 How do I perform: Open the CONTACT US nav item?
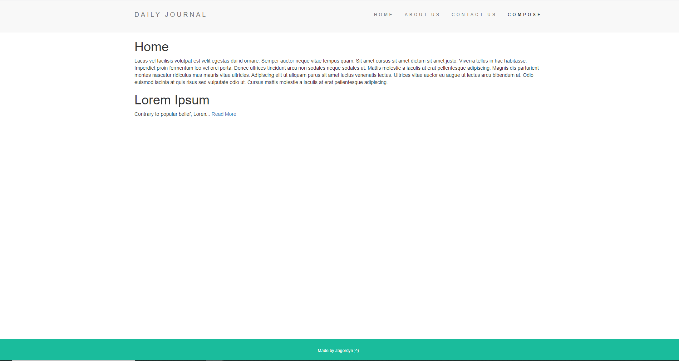(473, 15)
